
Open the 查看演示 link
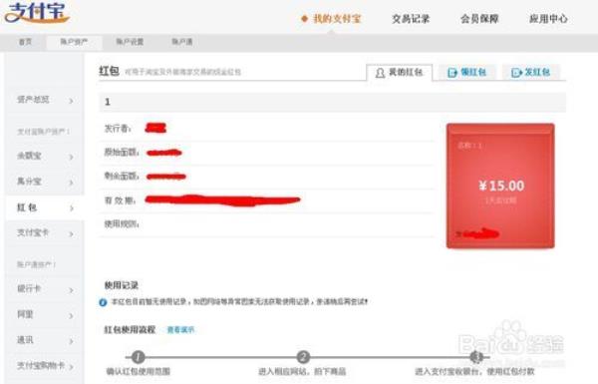point(180,330)
